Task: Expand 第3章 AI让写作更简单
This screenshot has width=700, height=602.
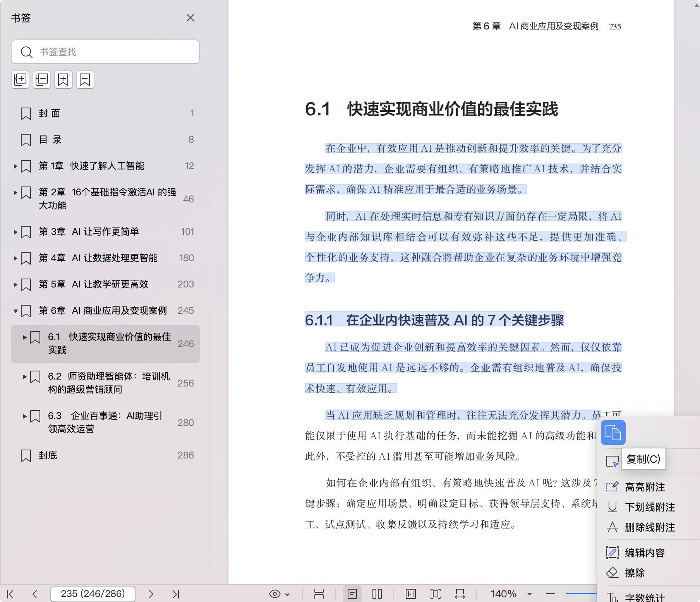Action: click(x=15, y=232)
